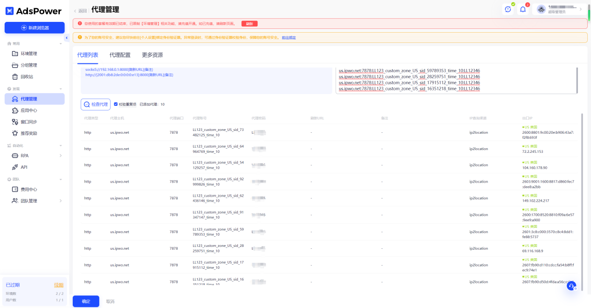Click the blue 确定 confirm button
The width and height of the screenshot is (591, 308).
(x=86, y=301)
